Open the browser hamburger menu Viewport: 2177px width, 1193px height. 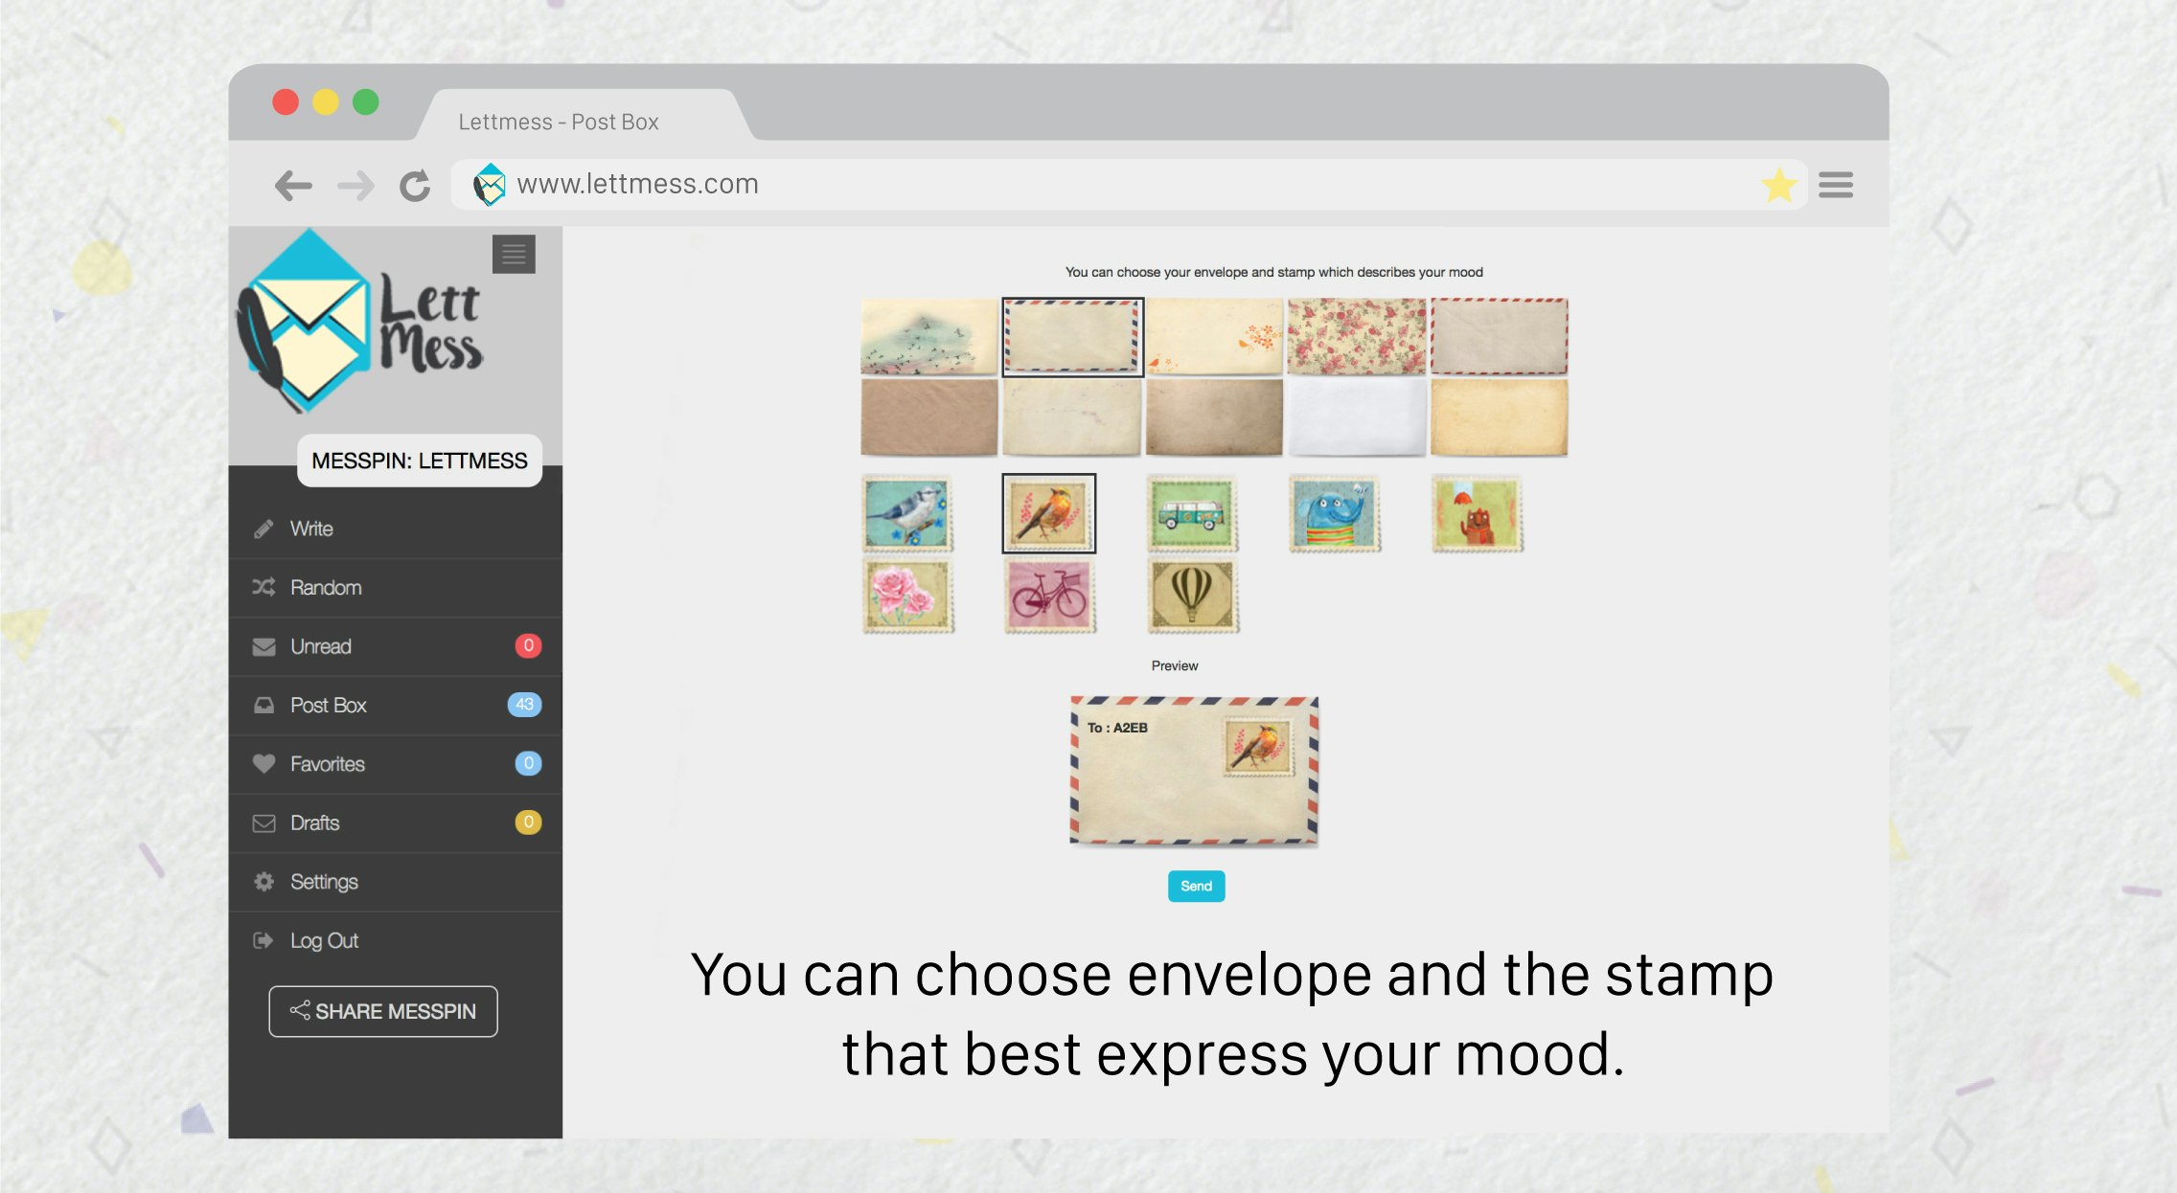1835,185
